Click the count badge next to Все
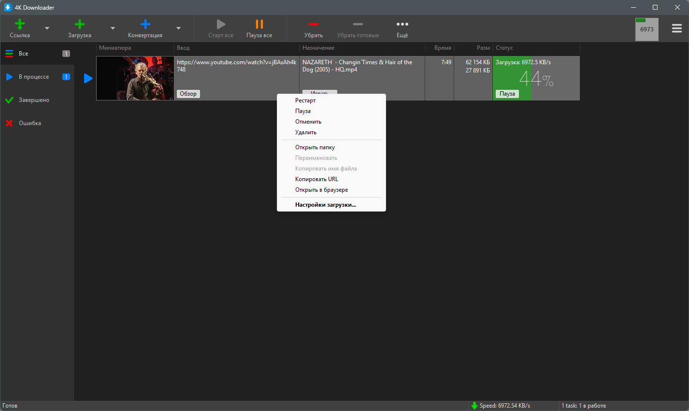 pos(66,54)
